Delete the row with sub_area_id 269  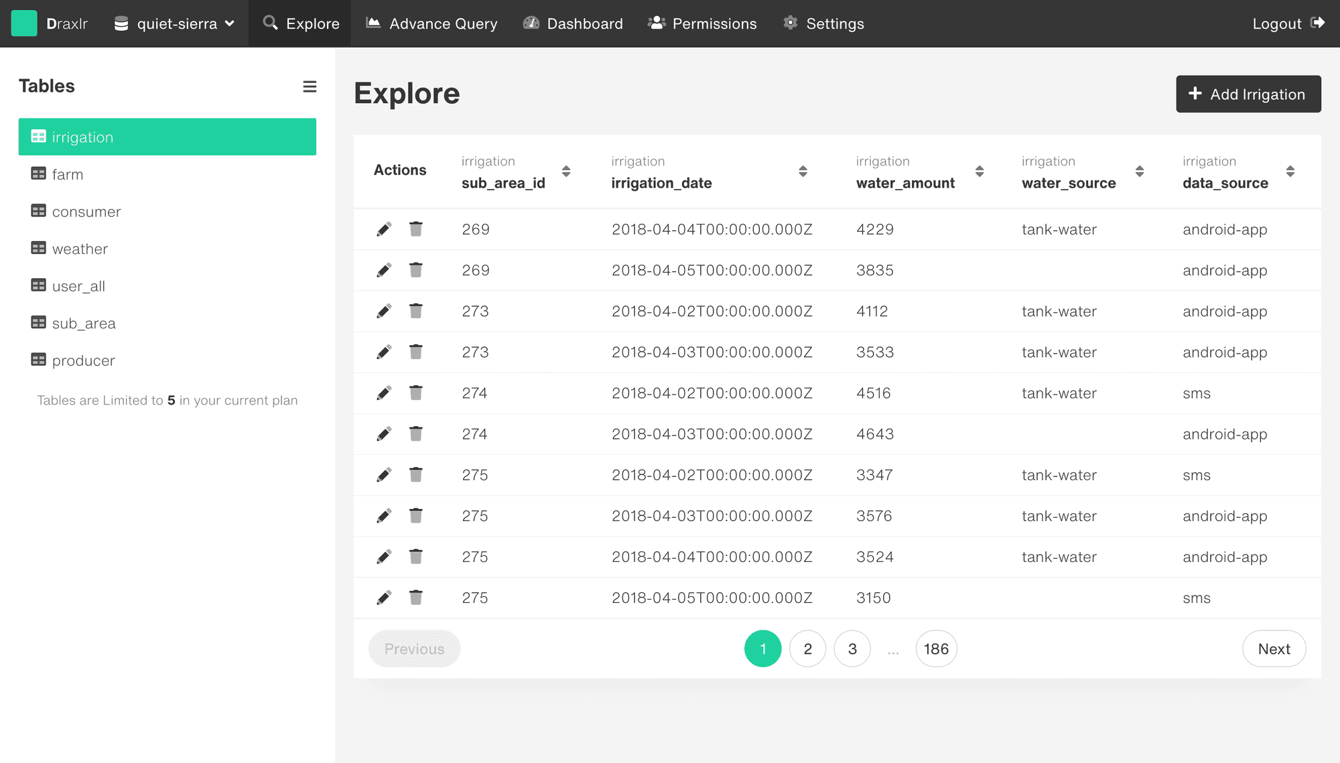click(415, 228)
